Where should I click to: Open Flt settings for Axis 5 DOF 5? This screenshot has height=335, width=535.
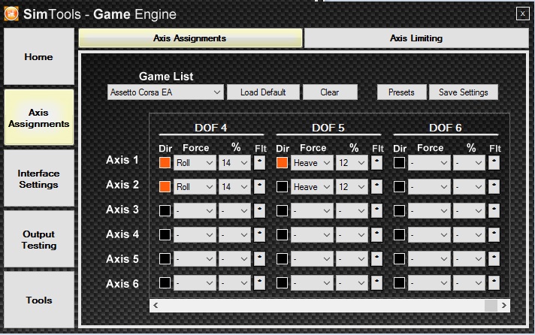point(376,258)
